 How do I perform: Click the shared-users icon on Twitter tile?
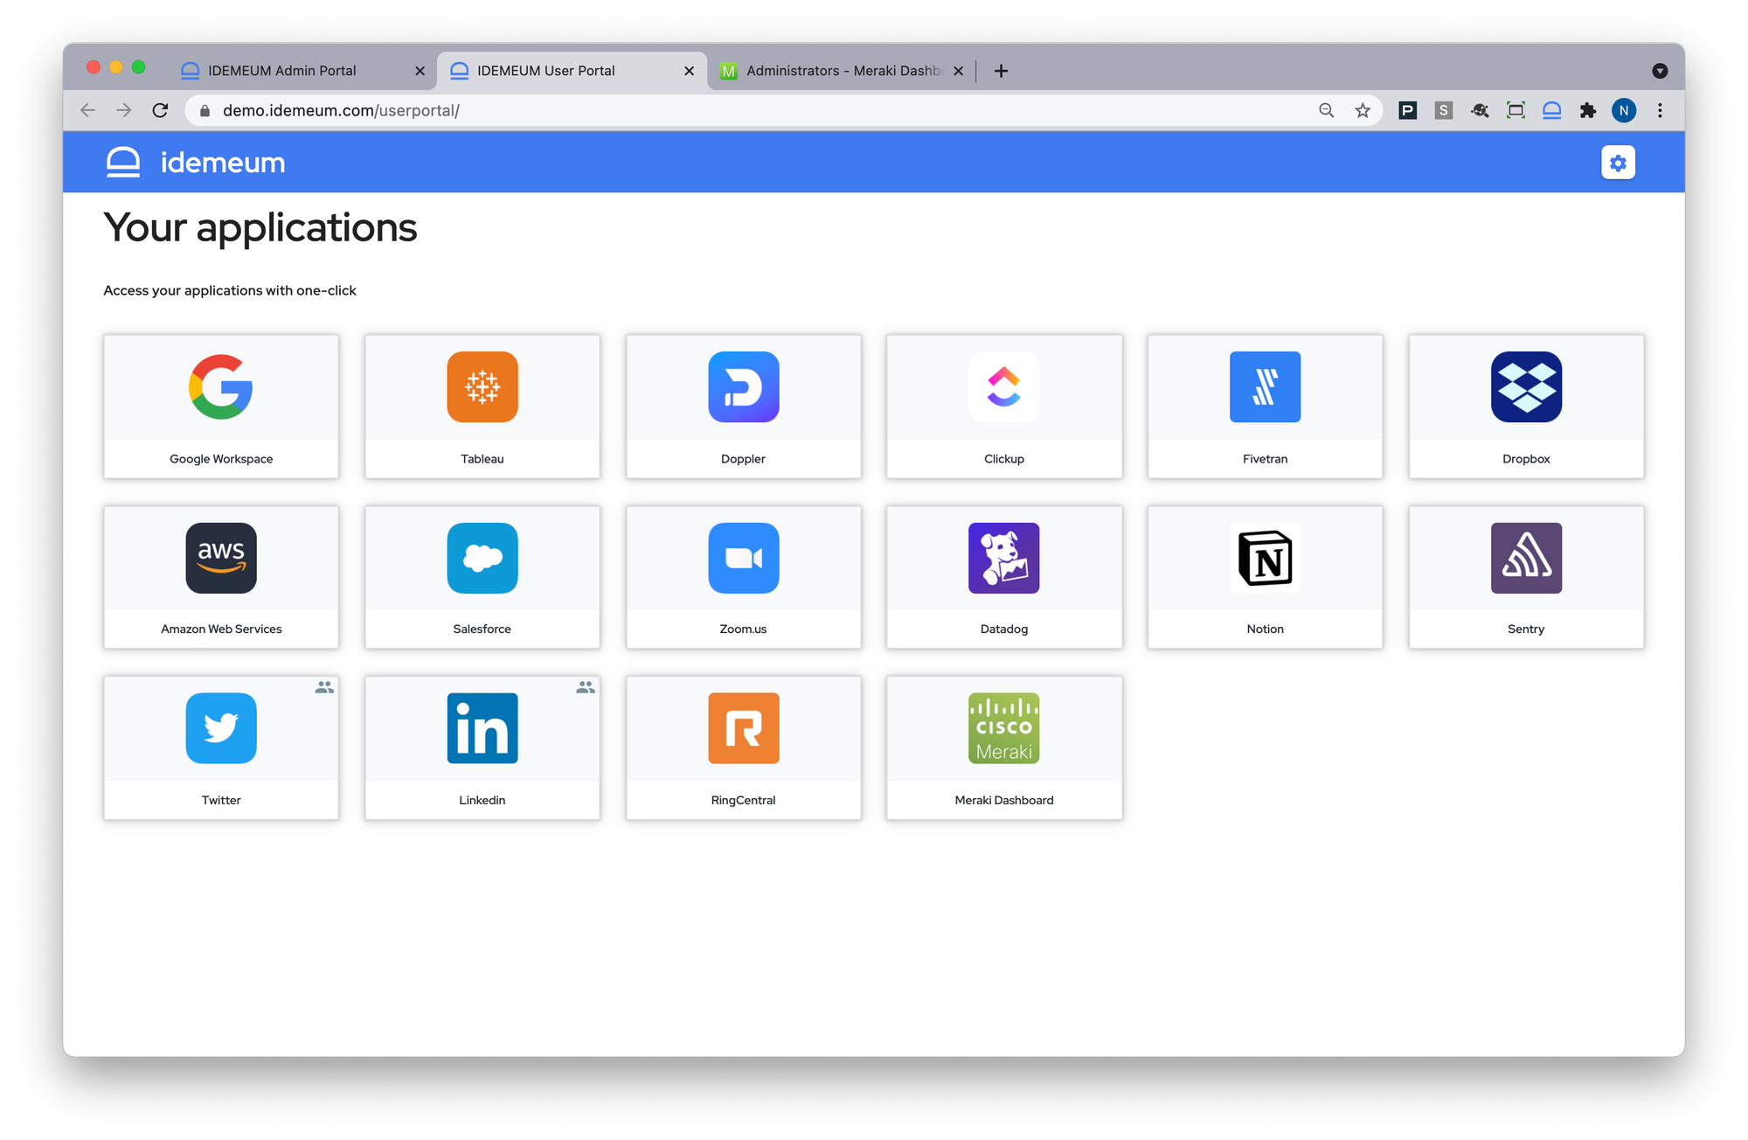(x=324, y=687)
